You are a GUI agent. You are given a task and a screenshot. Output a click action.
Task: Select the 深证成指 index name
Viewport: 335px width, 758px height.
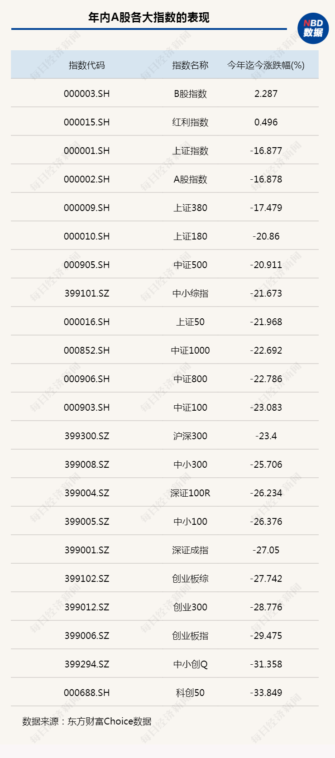190,550
